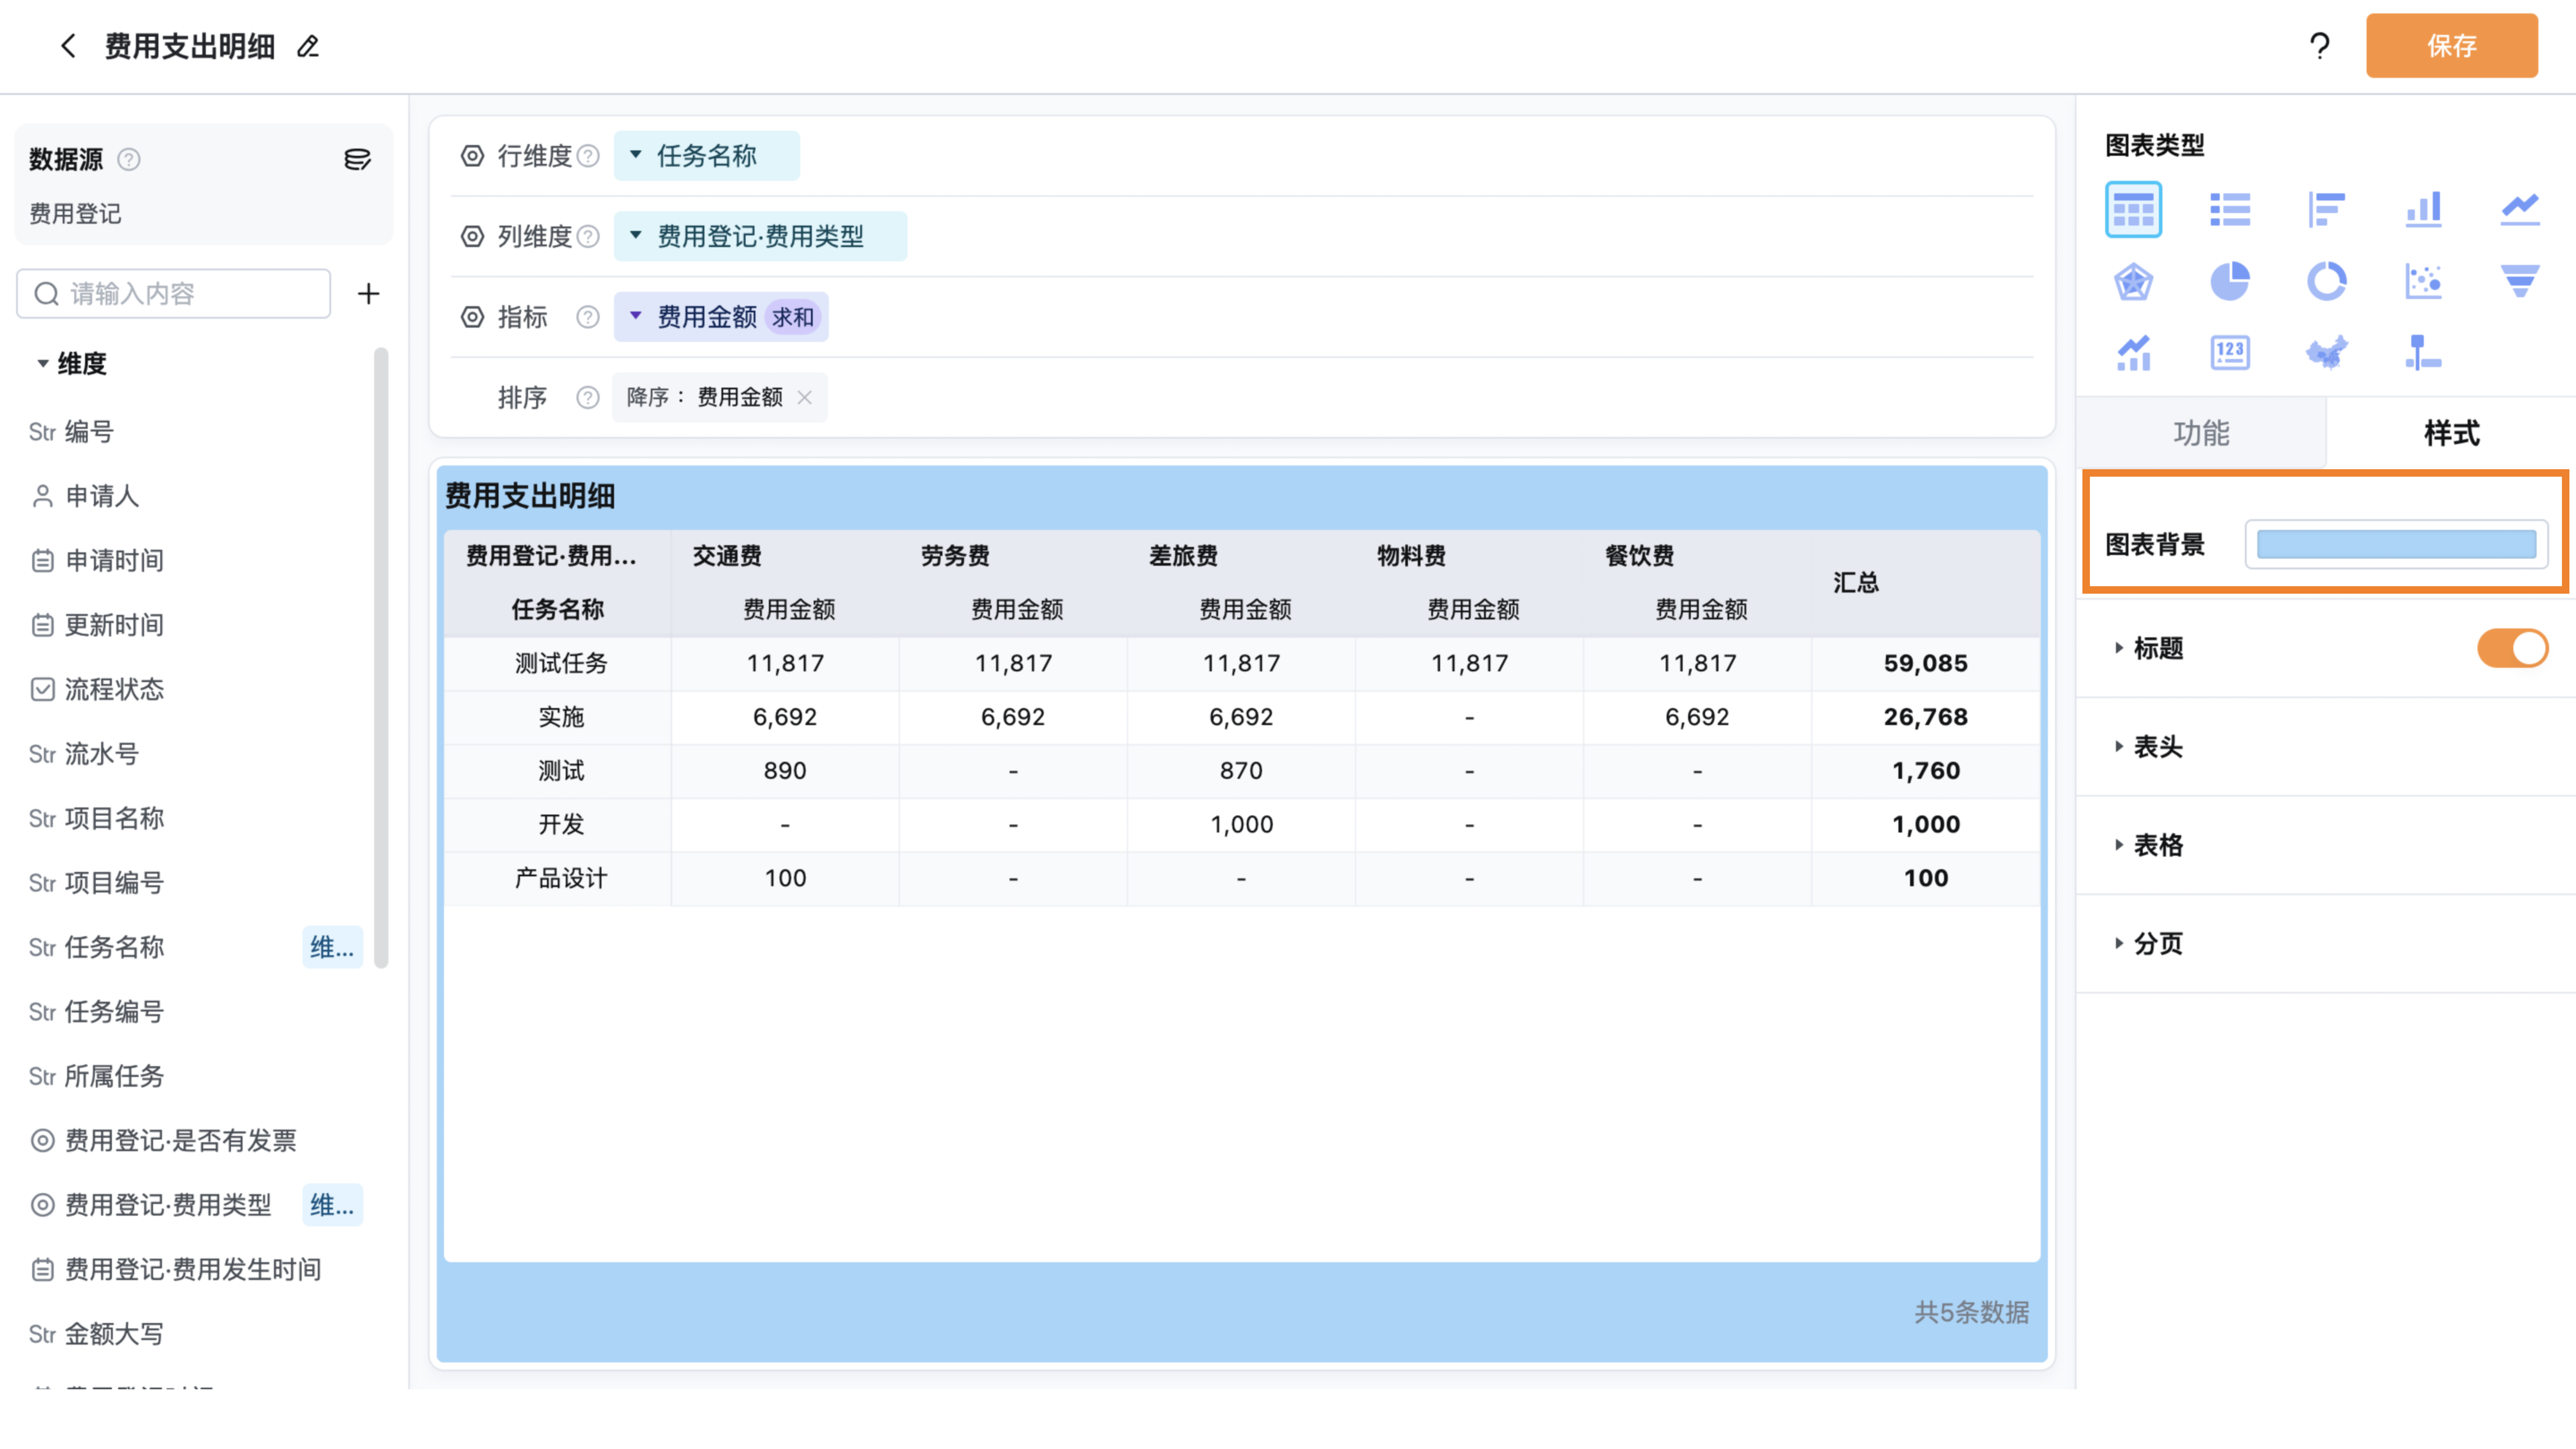Toggle the 标题 switch off
Screen dimensions: 2576x1449
pos(2512,648)
